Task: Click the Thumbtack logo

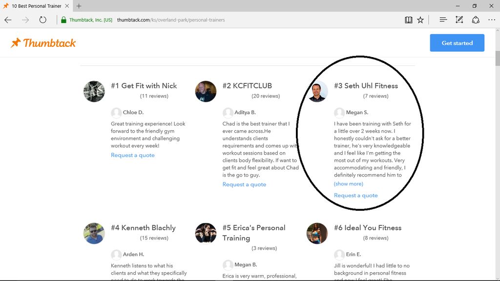Action: tap(43, 43)
